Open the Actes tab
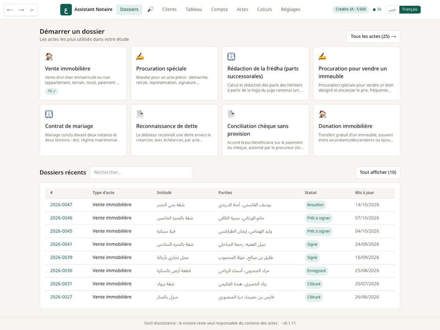This screenshot has height=330, width=440. [x=242, y=10]
